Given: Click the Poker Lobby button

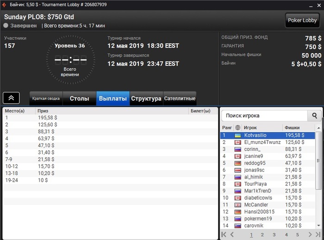Looking at the screenshot, I should [x=302, y=20].
